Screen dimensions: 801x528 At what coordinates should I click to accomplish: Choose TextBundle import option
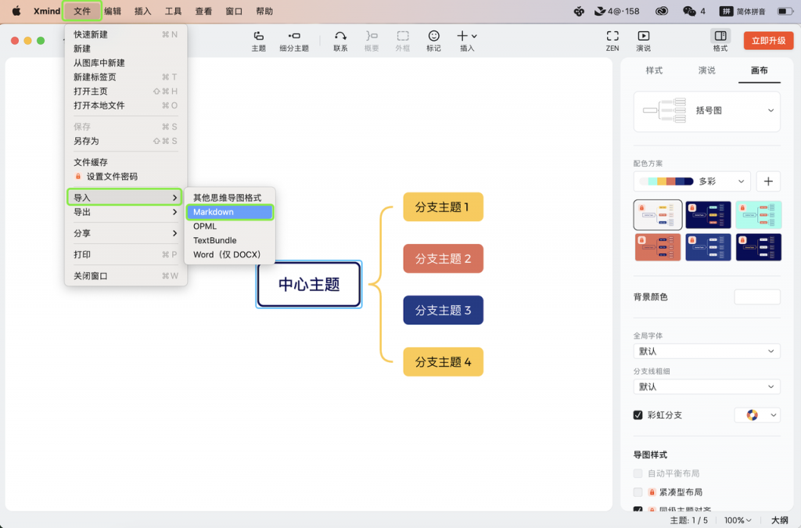[x=229, y=240]
